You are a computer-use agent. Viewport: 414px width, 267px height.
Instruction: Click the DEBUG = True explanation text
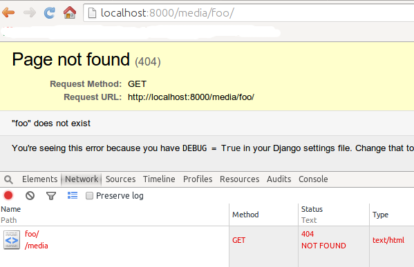[213, 148]
